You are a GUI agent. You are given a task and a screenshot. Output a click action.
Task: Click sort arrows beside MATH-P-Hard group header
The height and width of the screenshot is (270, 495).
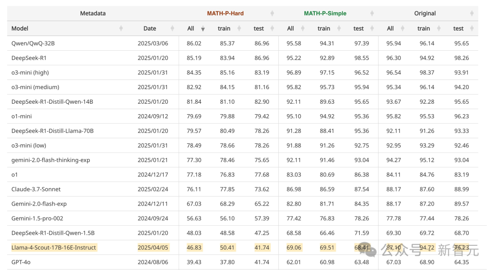[272, 13]
